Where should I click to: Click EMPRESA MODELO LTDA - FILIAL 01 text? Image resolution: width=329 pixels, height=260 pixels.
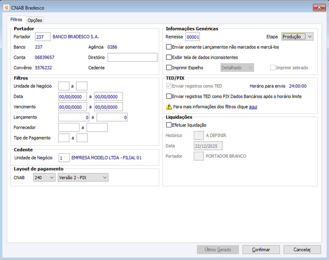point(106,158)
